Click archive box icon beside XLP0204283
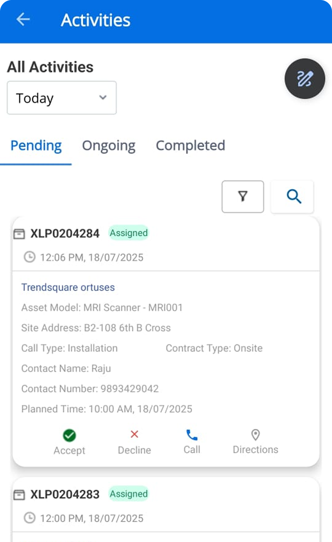The height and width of the screenshot is (542, 332). (x=19, y=495)
